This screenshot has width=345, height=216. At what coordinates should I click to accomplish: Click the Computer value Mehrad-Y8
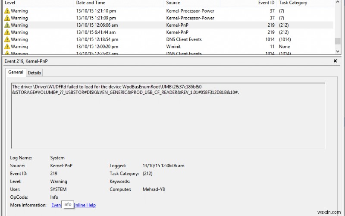tap(154, 189)
